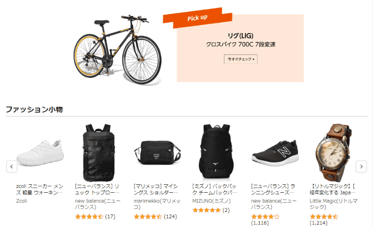Viewport: 373px width, 229px height.
Task: Advance carousel with next arrow
Action: pyautogui.click(x=361, y=166)
